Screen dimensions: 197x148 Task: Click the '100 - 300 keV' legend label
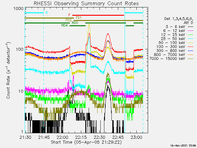(171, 47)
